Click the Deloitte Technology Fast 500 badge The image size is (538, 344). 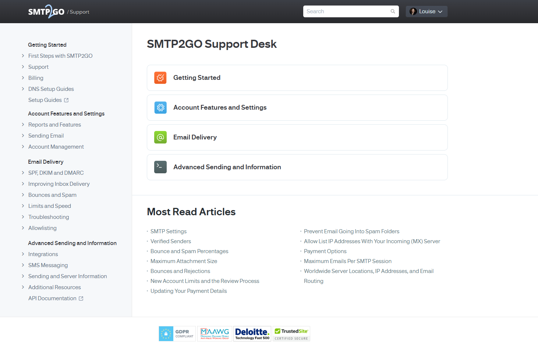pos(252,334)
